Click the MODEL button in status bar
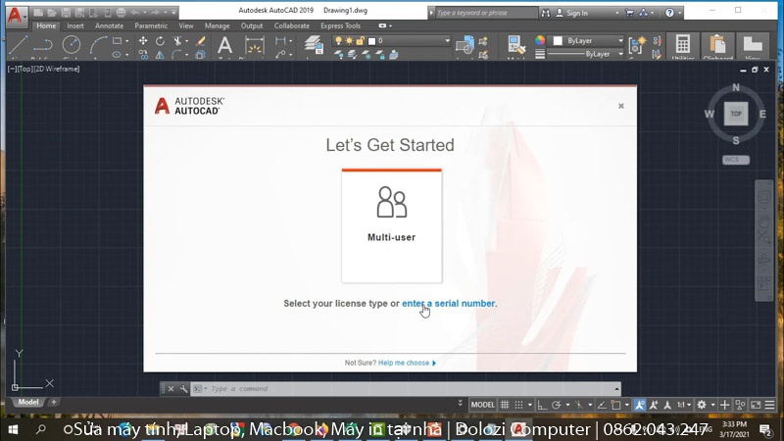 482,405
